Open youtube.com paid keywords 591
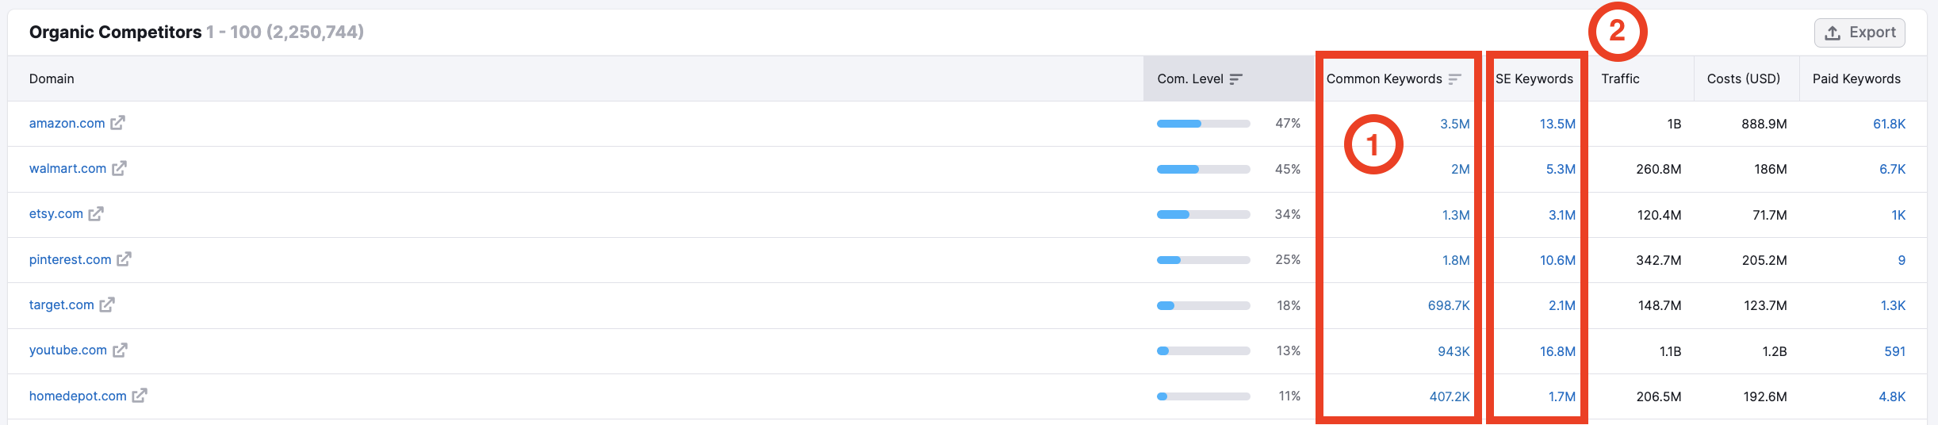1938x425 pixels. [1894, 351]
